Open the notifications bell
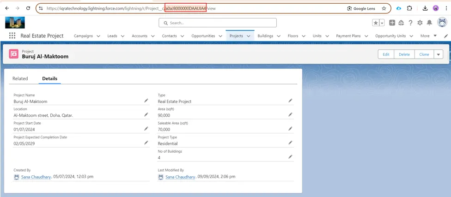Image resolution: width=451 pixels, height=197 pixels. coord(429,23)
